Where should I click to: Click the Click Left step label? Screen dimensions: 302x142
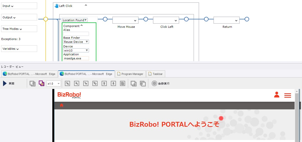[x=167, y=27]
